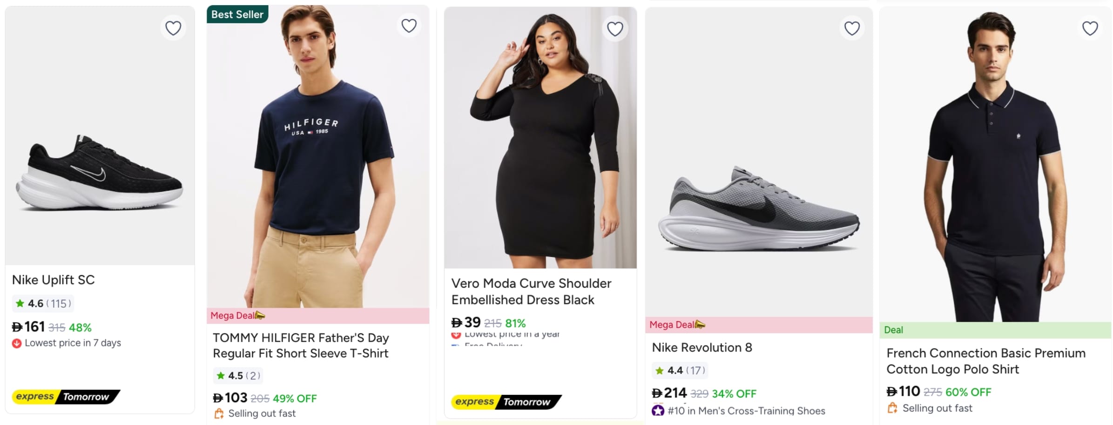Open TOMMY HILFIGER Father's Day T-Shirt title link
The height and width of the screenshot is (425, 1113).
coord(300,345)
